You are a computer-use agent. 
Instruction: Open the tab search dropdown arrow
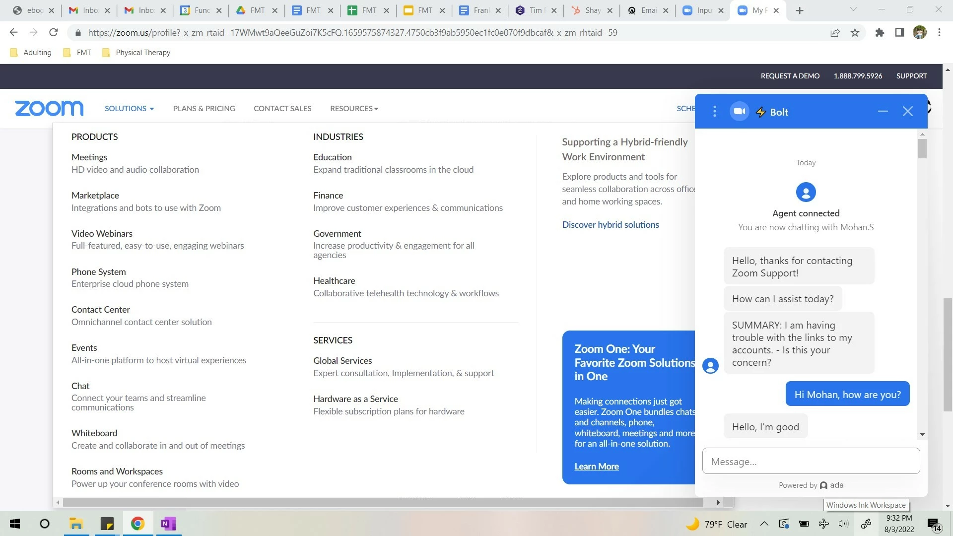853,10
